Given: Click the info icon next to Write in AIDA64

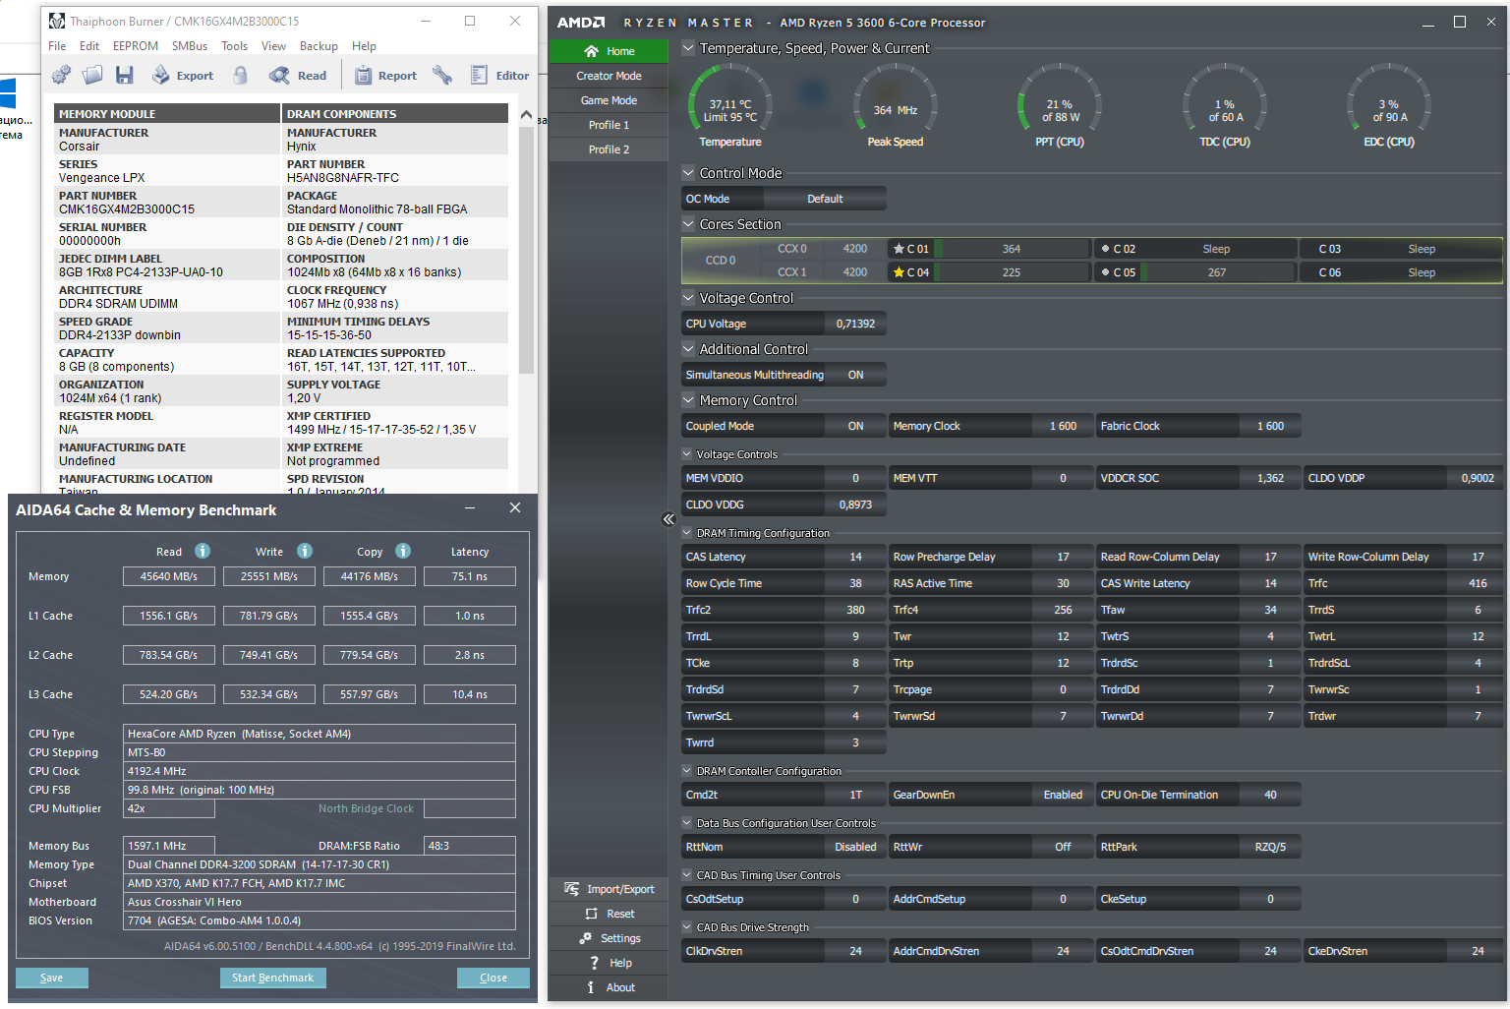Looking at the screenshot, I should (x=305, y=551).
